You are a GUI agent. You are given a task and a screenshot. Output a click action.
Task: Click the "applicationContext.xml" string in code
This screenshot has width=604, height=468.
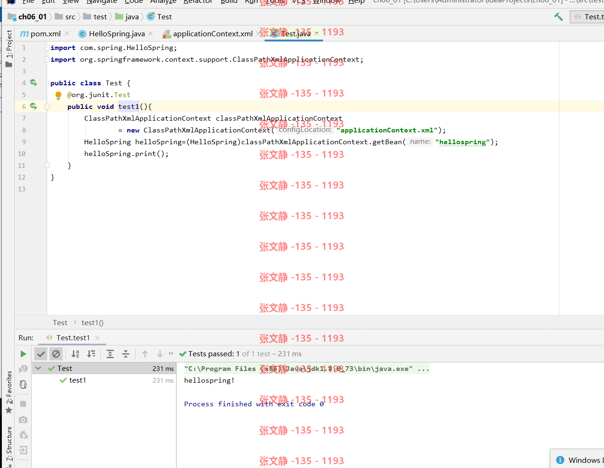click(387, 130)
